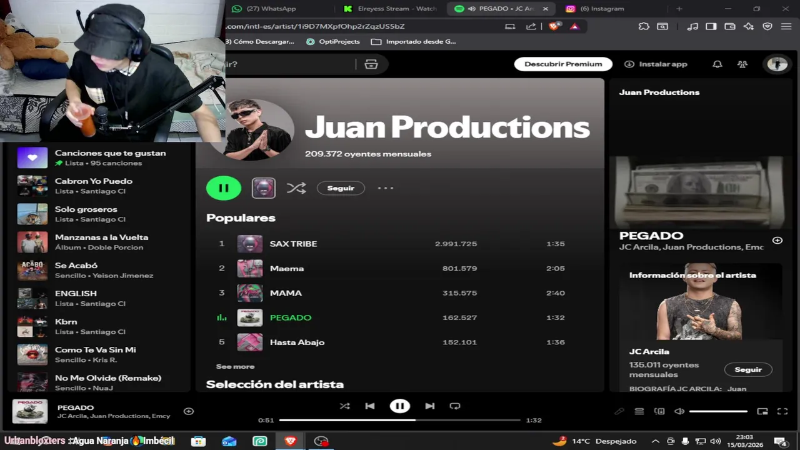Viewport: 800px width, 450px height.
Task: Add current song to liked via plus icon
Action: tap(189, 411)
